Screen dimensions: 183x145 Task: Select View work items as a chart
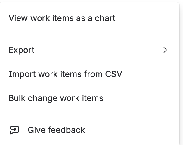coord(90,18)
